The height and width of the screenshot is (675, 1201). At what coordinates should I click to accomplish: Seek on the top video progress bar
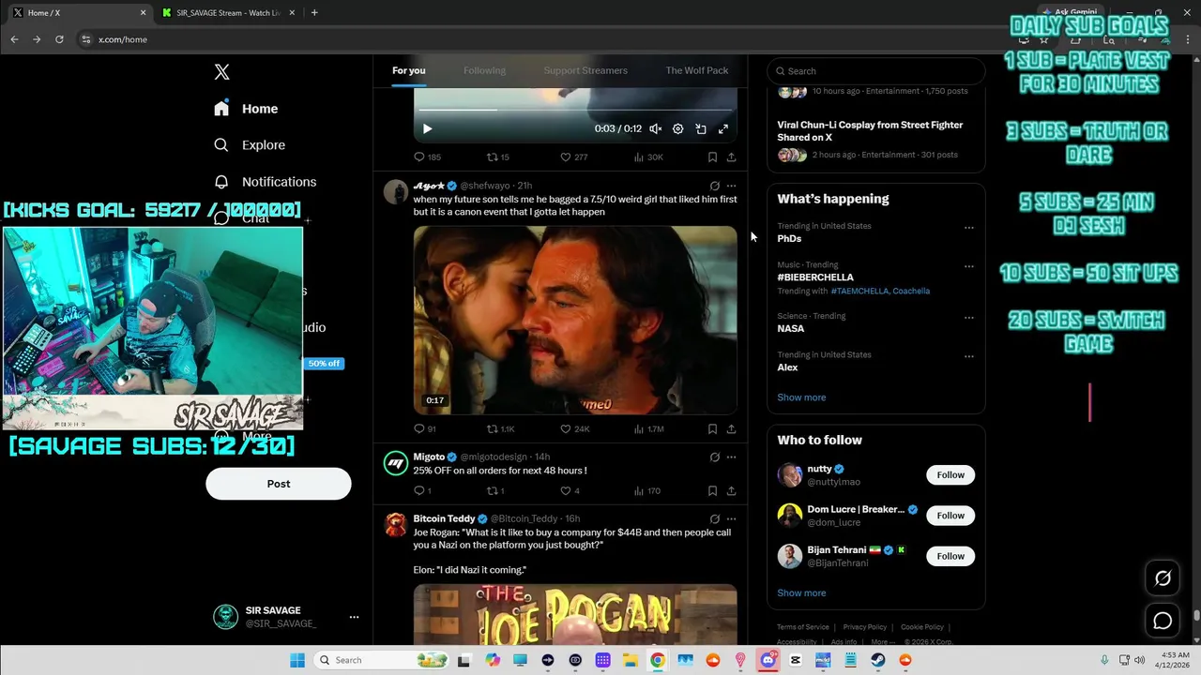click(575, 110)
